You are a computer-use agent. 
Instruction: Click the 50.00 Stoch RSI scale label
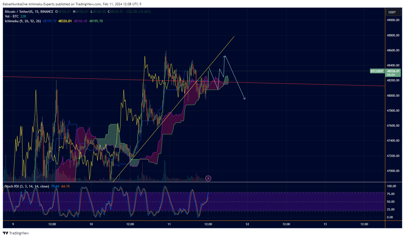(391, 202)
